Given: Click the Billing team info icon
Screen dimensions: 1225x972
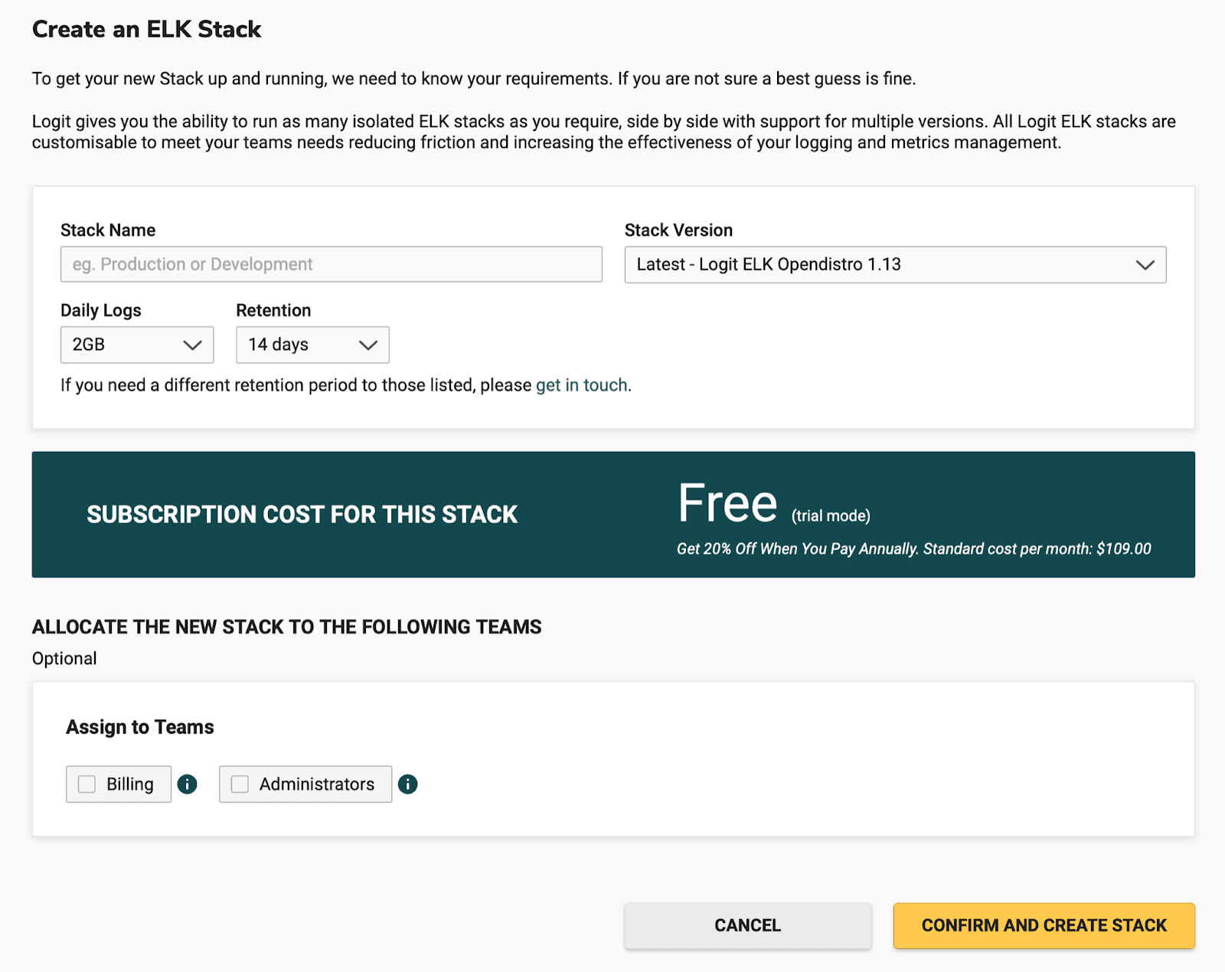Looking at the screenshot, I should (188, 784).
